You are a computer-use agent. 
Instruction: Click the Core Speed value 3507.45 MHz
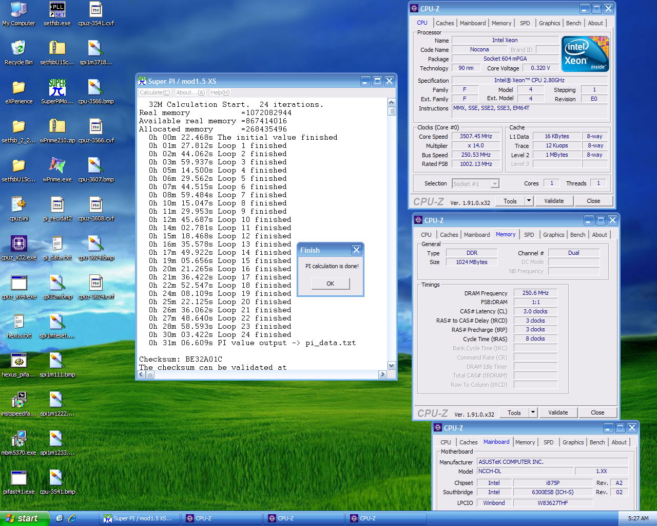pyautogui.click(x=476, y=137)
